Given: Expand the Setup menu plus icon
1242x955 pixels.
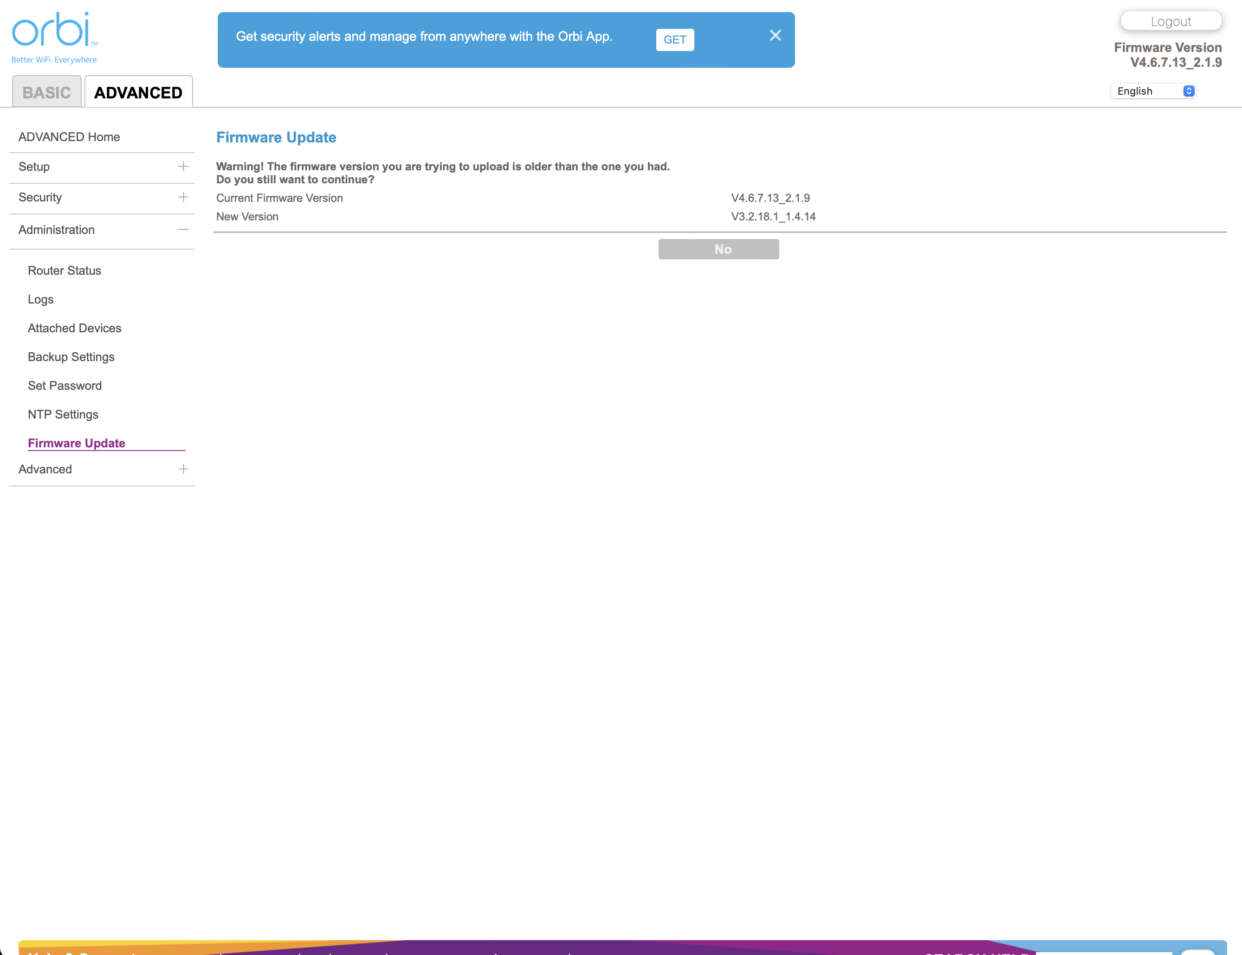Looking at the screenshot, I should [183, 167].
